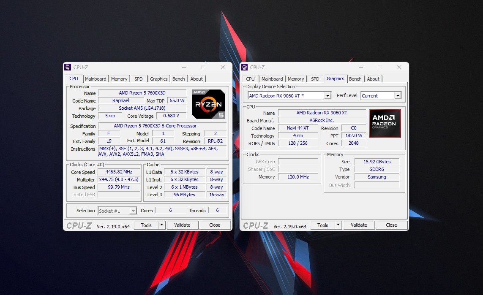
Task: Expand the Perf Level dropdown set to Current
Action: coord(398,96)
